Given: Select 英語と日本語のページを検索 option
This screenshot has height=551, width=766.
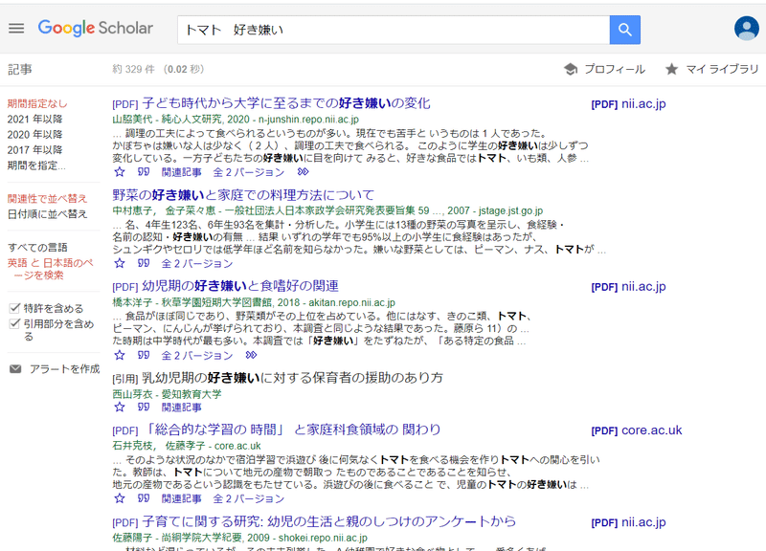Looking at the screenshot, I should 50,269.
